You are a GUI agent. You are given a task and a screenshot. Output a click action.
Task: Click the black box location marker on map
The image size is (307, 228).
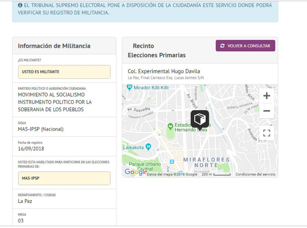[200, 119]
